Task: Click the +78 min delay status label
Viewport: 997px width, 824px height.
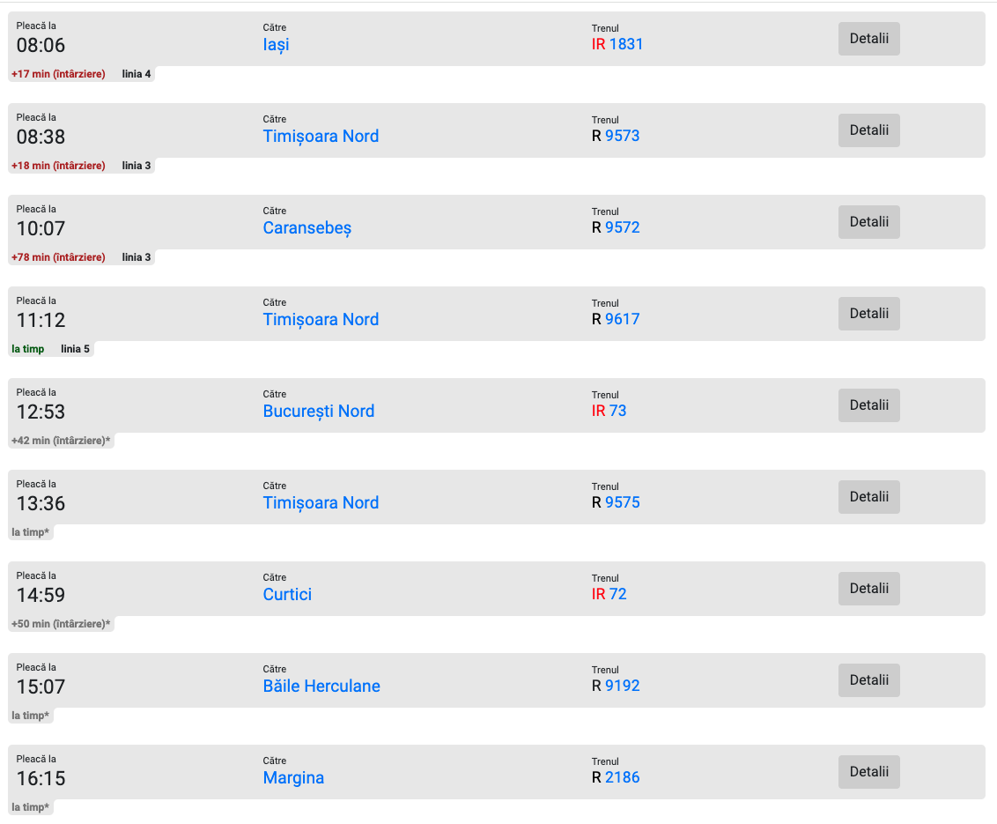Action: tap(58, 257)
